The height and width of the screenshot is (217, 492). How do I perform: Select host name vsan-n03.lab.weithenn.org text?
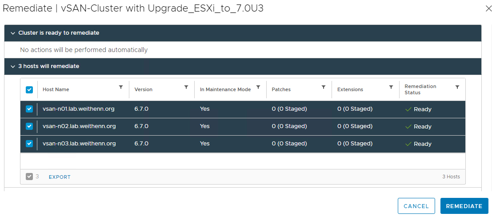click(79, 144)
